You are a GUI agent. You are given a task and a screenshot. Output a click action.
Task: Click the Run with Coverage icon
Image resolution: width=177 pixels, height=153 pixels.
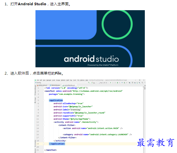(120, 83)
